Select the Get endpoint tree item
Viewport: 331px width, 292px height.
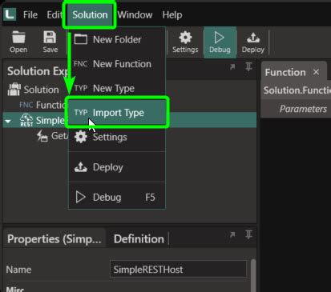click(53, 136)
